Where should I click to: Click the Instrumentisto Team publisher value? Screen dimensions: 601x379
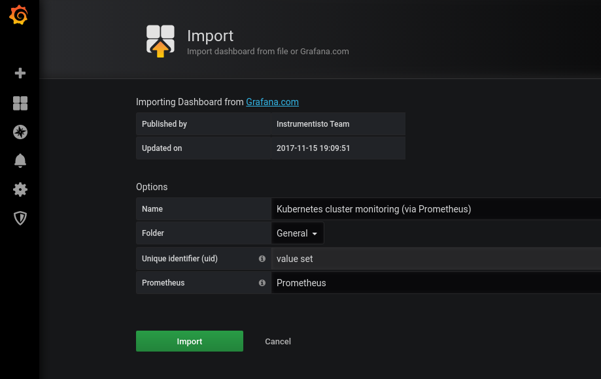pos(313,124)
